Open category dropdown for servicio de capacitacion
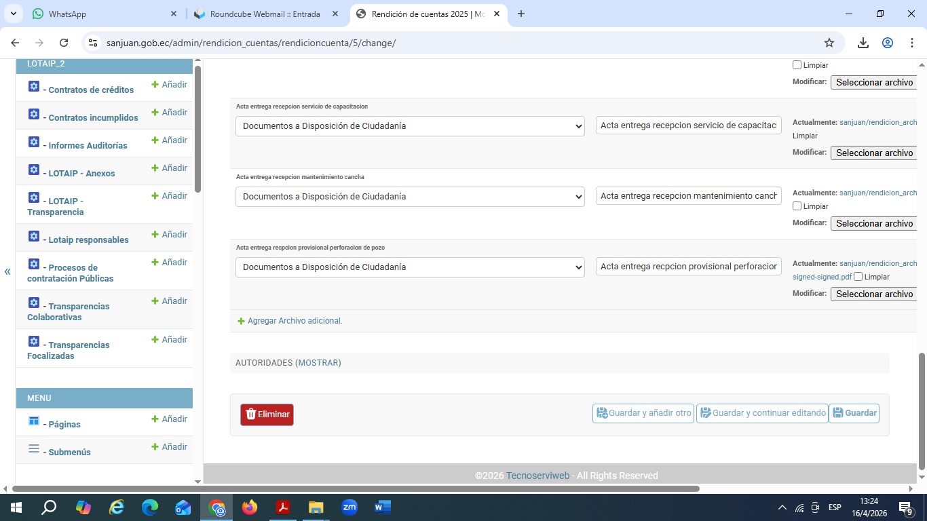The image size is (927, 521). tap(410, 126)
